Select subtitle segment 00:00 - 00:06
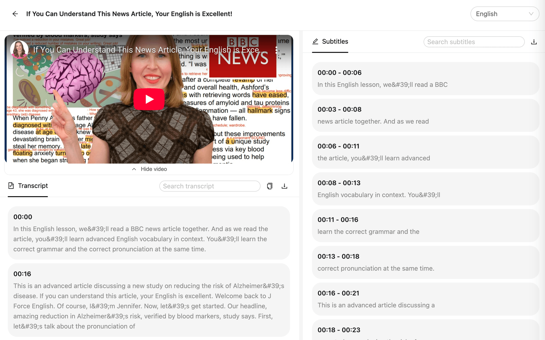 [x=425, y=79]
